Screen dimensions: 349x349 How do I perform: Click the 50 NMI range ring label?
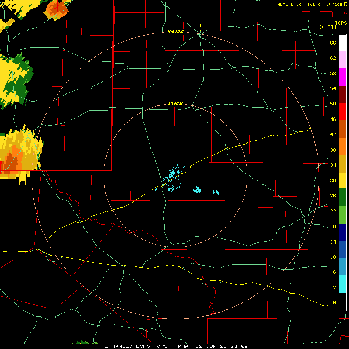175,104
